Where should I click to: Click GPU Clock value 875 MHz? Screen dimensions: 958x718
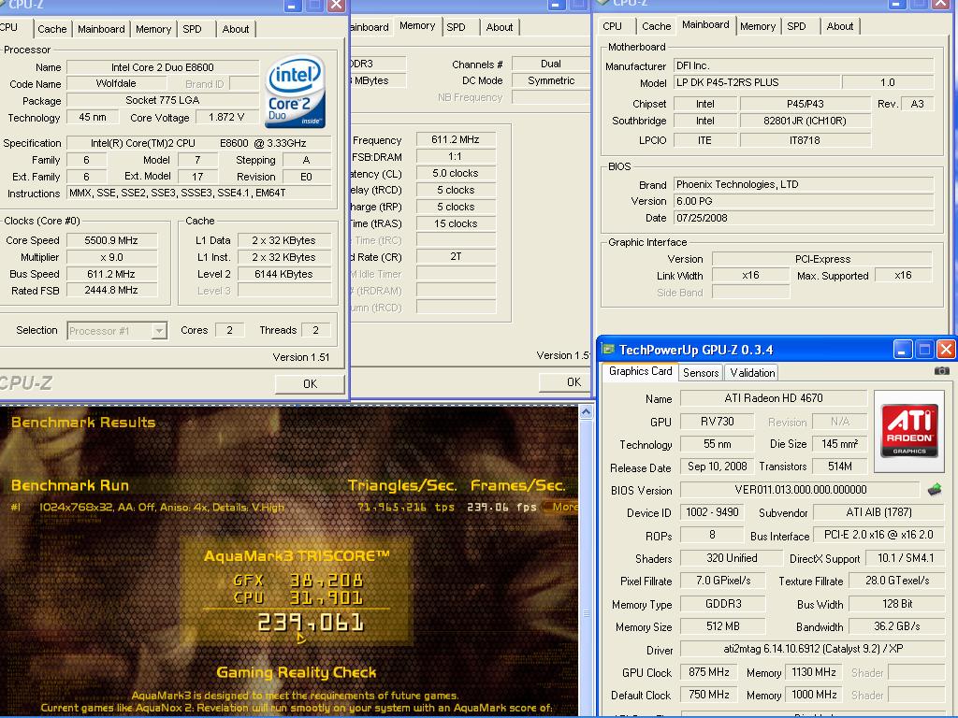coord(709,672)
